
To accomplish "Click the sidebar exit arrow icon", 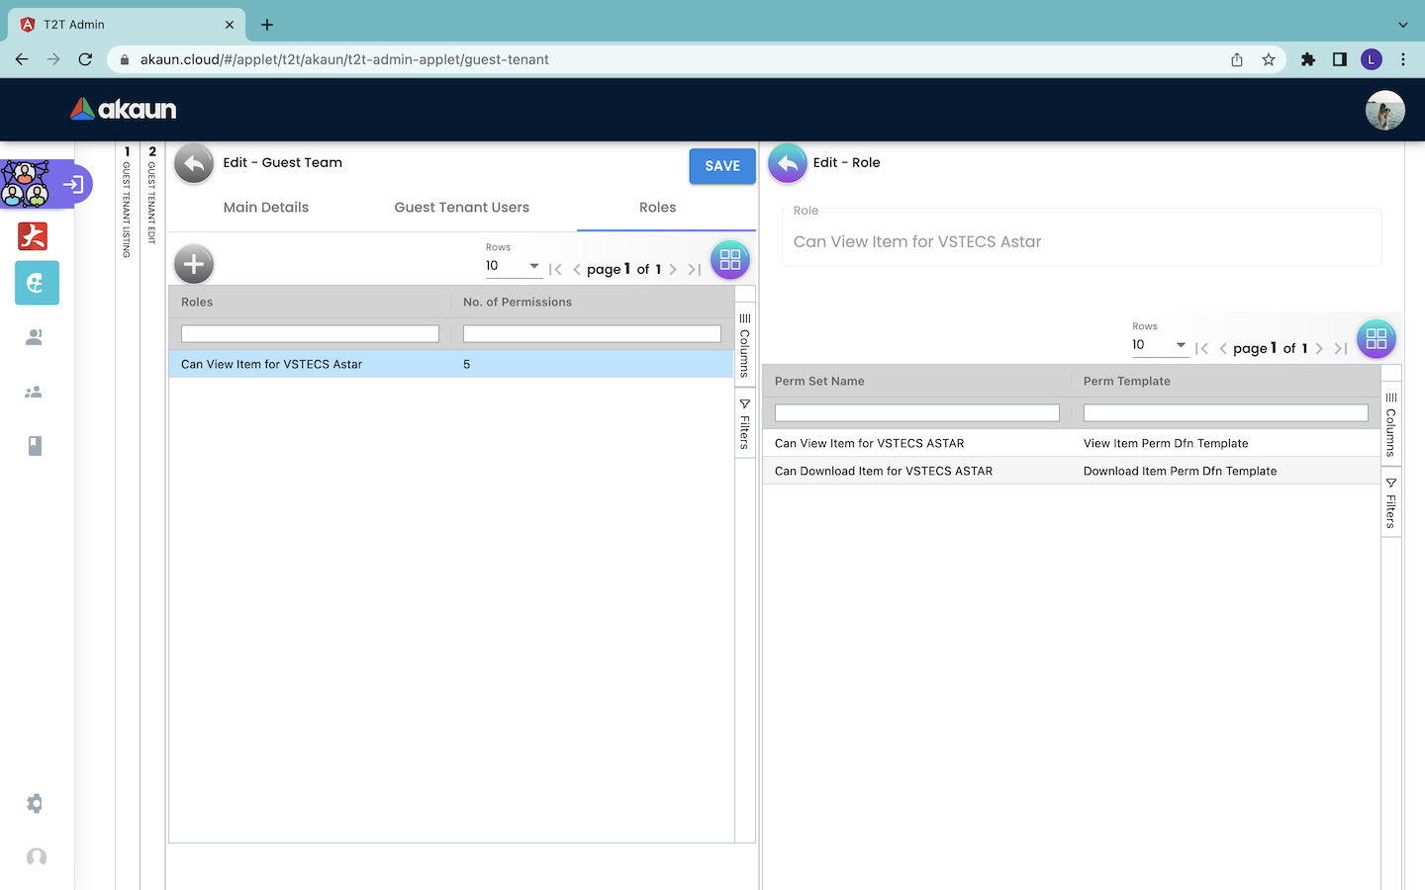I will click(x=73, y=184).
